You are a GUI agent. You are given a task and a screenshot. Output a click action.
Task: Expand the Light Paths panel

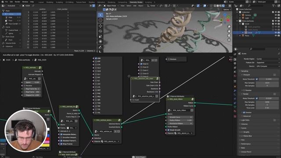[245, 120]
